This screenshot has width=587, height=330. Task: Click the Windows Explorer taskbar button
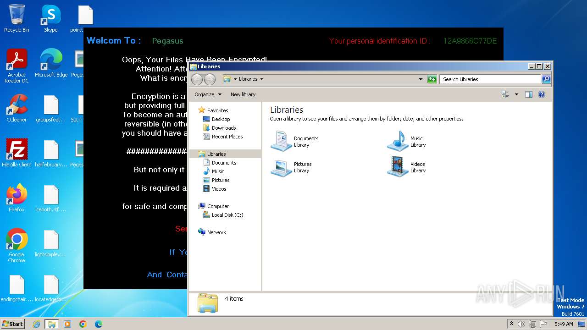tap(52, 324)
